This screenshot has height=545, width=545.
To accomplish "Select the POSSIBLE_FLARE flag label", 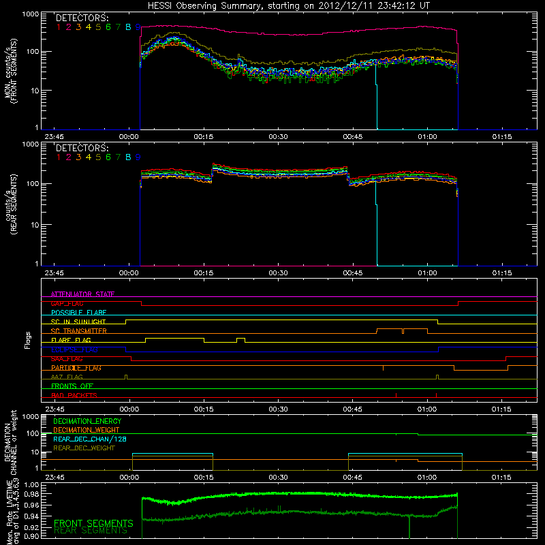I will tap(78, 313).
